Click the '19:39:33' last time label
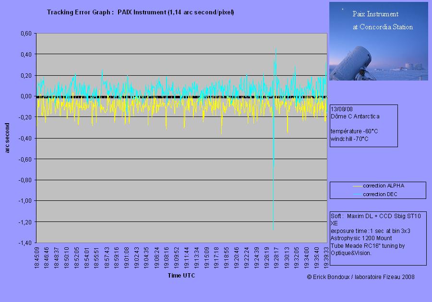The image size is (432, 302). pos(326,257)
